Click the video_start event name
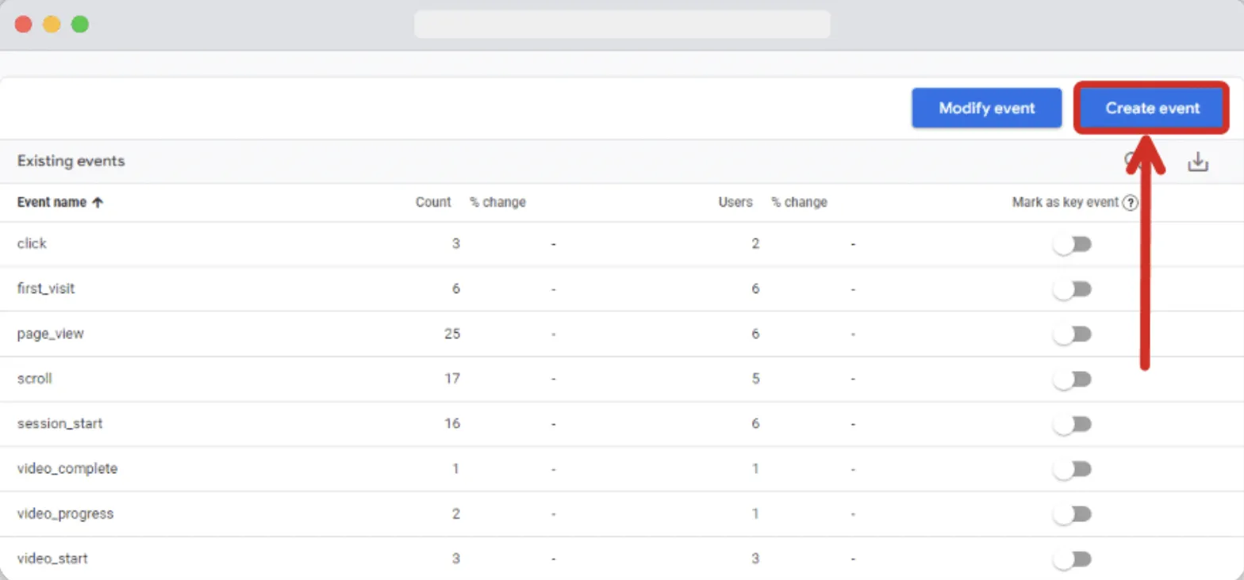 (x=52, y=559)
